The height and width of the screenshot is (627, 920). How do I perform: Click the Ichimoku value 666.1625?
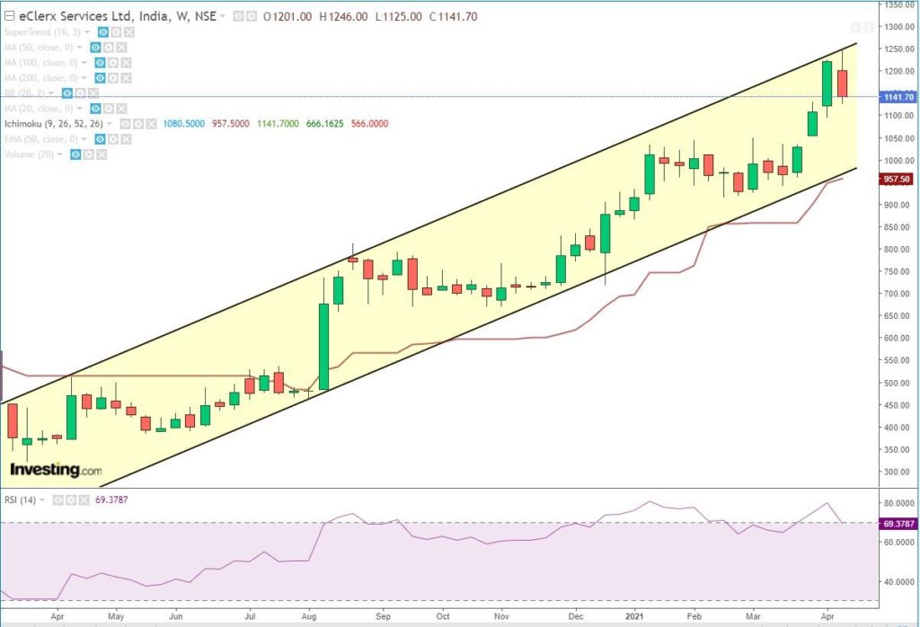point(324,124)
